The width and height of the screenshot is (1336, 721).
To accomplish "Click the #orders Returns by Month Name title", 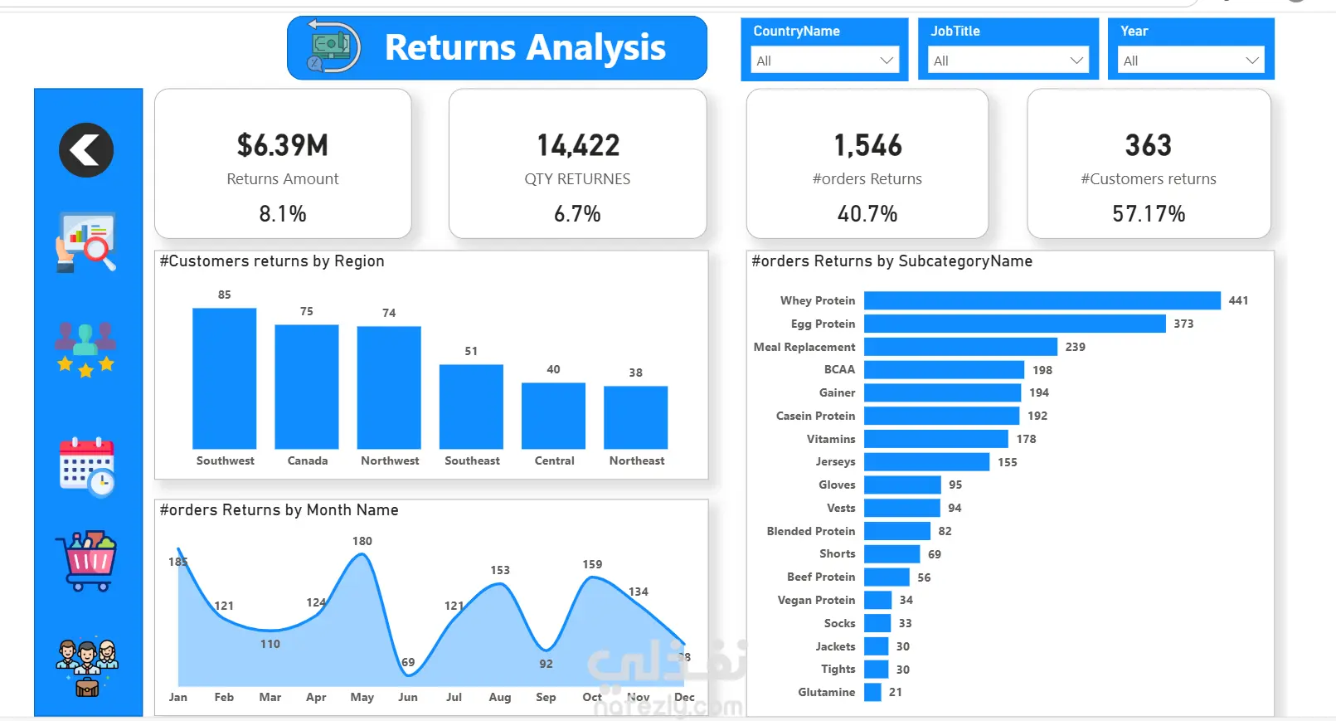I will coord(279,510).
